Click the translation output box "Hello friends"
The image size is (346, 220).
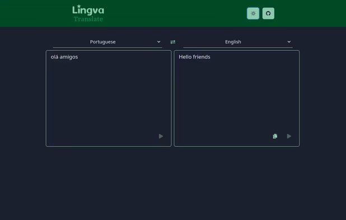click(x=237, y=98)
